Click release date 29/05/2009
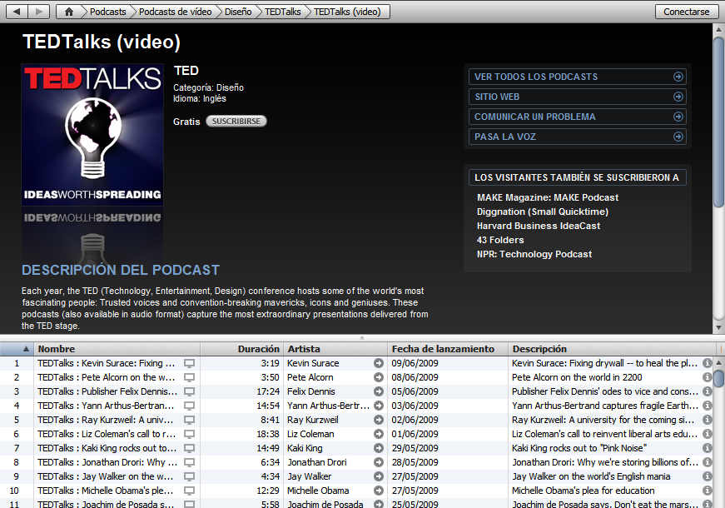725x508 pixels. pyautogui.click(x=415, y=448)
